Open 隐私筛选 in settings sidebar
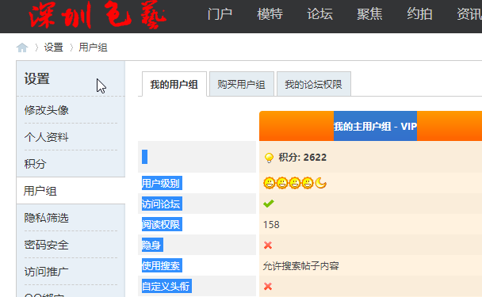The height and width of the screenshot is (297, 482). point(47,218)
